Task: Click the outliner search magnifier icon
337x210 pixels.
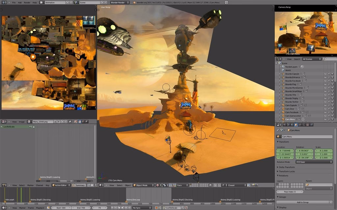Action: point(324,59)
